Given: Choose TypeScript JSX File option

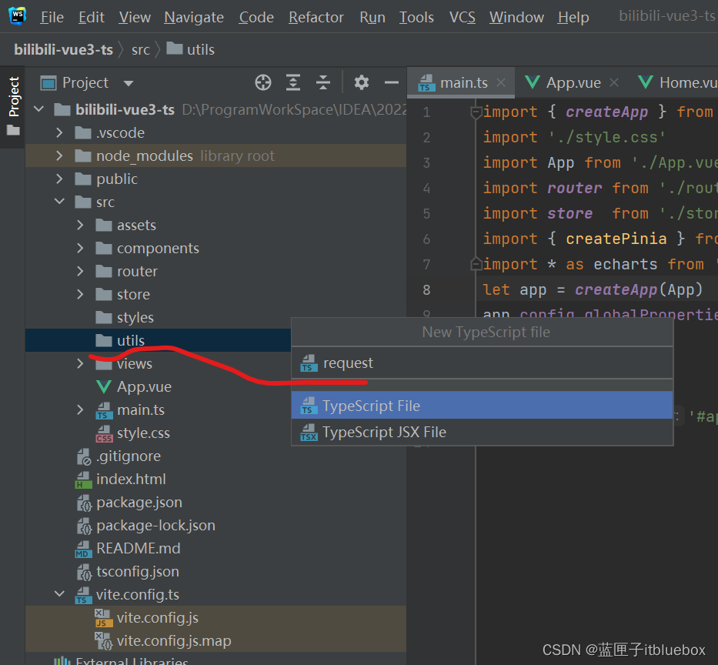Looking at the screenshot, I should click(384, 433).
